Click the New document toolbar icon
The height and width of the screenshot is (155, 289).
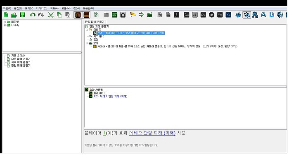pyautogui.click(x=6, y=15)
